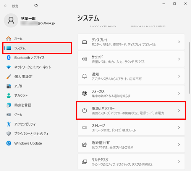191x171 pixels.
Task: Click the ディスプレイ laptop icon
Action: click(84, 42)
